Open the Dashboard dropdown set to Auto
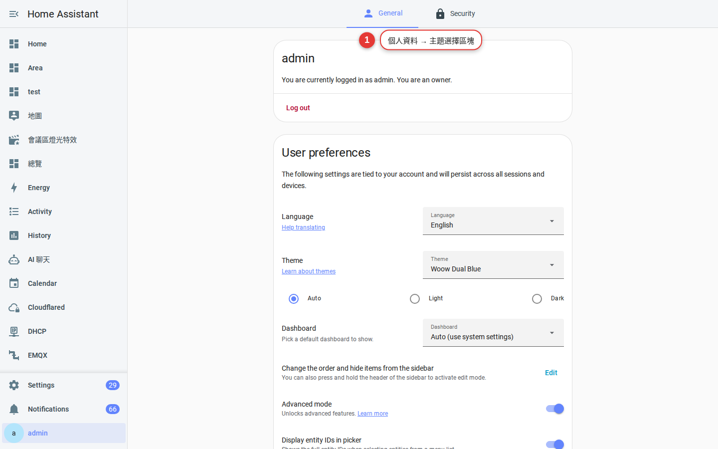This screenshot has width=718, height=449. (493, 333)
